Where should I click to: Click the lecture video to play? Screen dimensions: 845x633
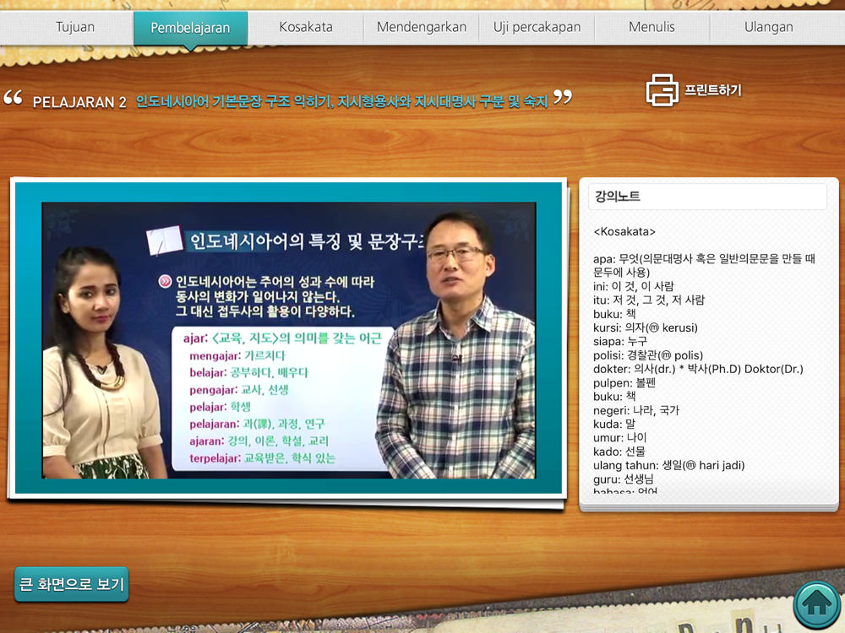click(x=289, y=340)
